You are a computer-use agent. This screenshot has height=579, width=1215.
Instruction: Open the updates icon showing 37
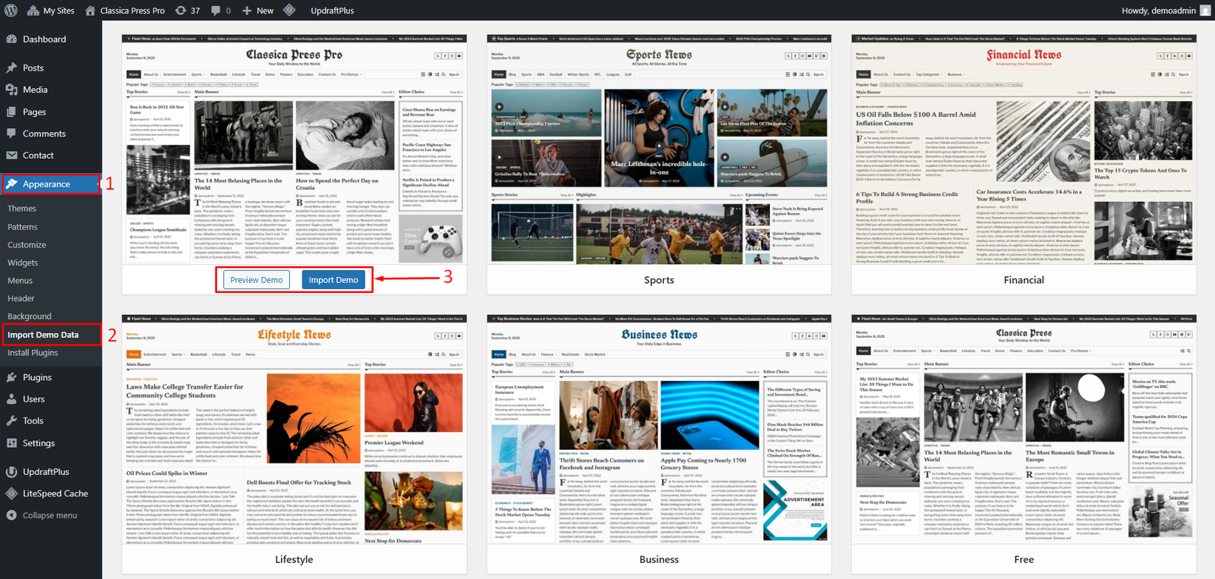181,11
